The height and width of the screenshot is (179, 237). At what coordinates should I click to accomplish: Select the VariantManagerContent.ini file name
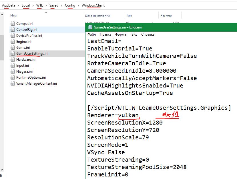click(x=37, y=84)
